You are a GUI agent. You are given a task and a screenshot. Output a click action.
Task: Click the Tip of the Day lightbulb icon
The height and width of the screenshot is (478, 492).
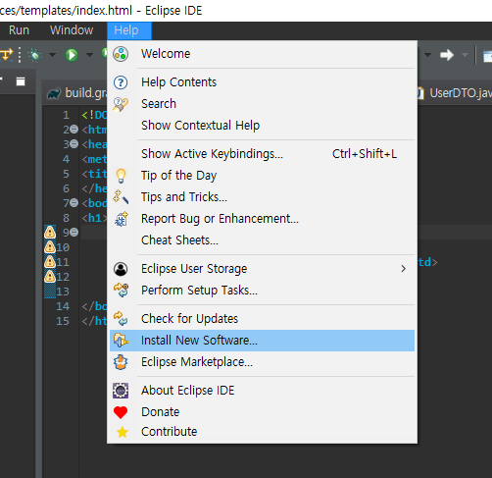coord(121,176)
